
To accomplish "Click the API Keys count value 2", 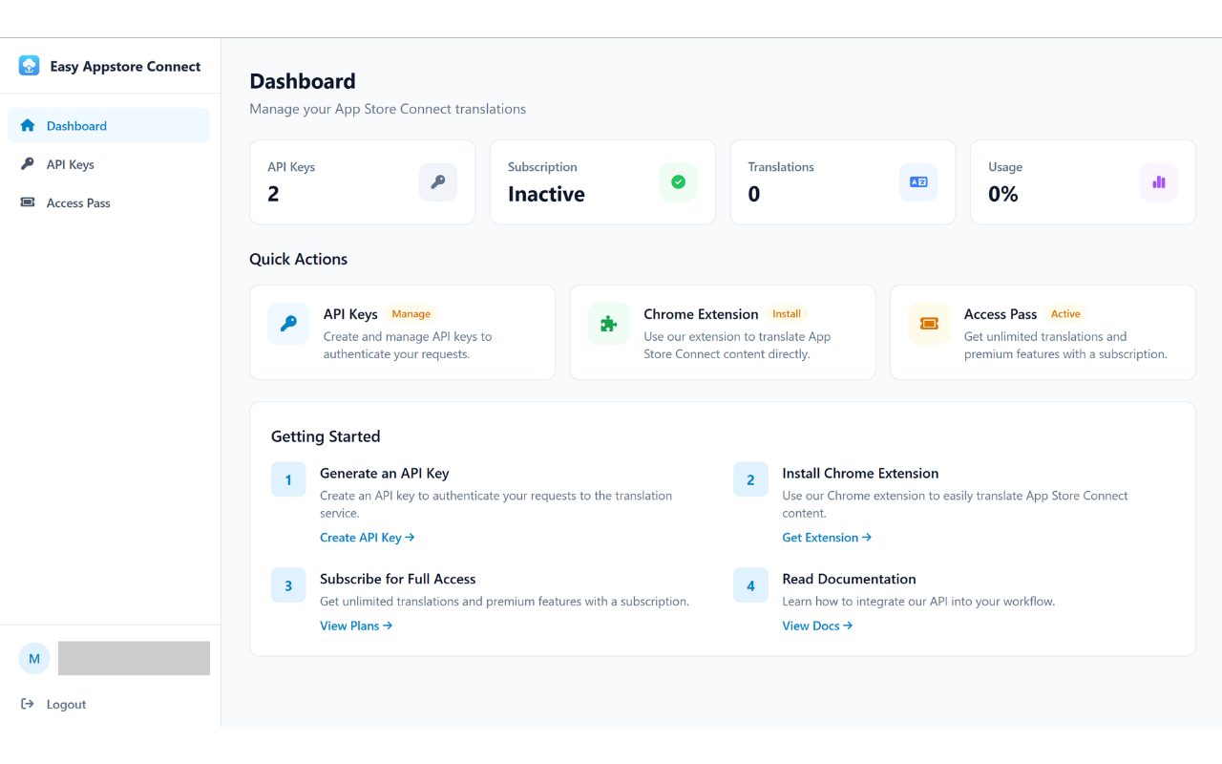I will click(273, 194).
